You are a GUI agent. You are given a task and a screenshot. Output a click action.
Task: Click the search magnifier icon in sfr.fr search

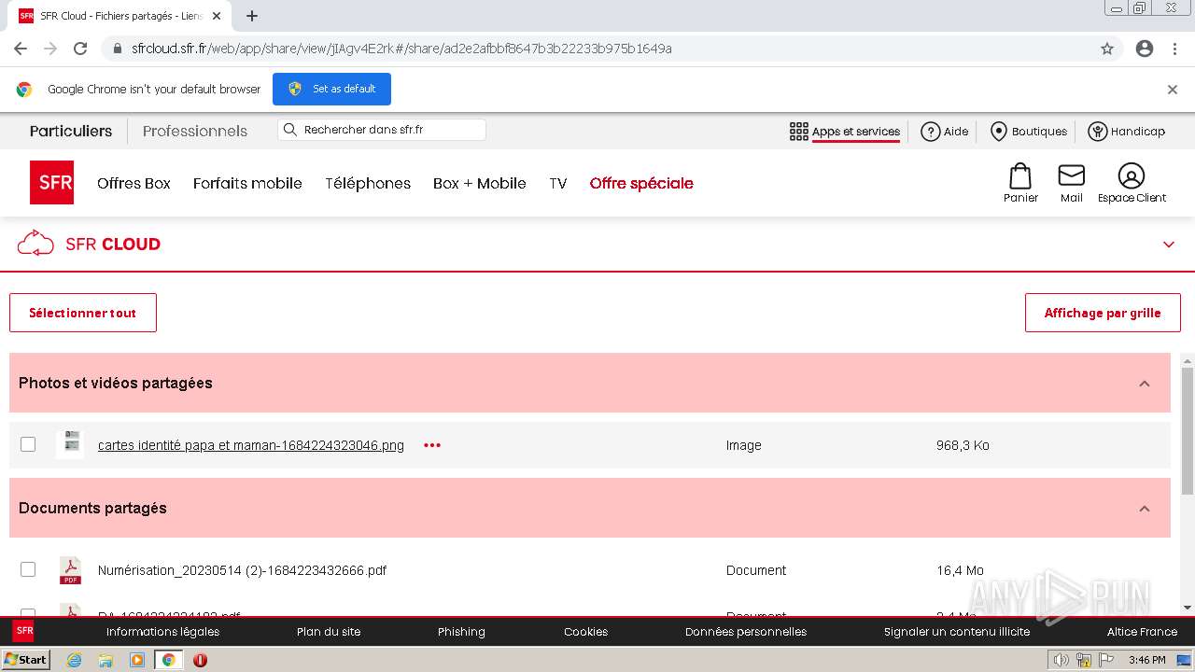(289, 130)
